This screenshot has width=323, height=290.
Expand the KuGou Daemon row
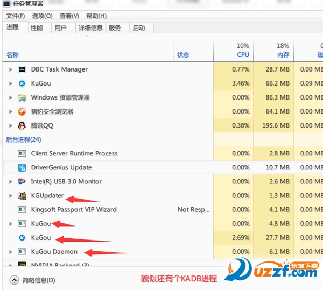[11, 252]
